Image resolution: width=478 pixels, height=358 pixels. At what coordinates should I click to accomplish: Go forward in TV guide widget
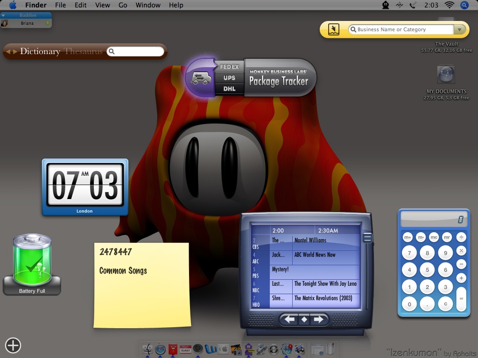point(318,319)
